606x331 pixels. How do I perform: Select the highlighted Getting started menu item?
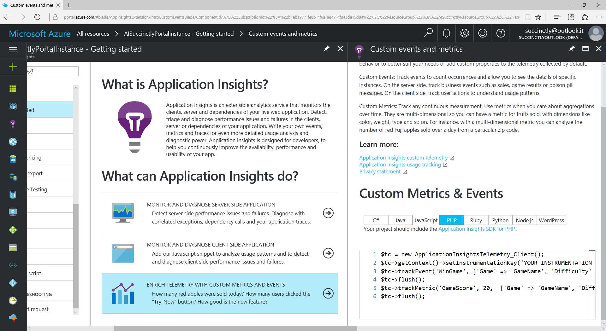click(50, 110)
